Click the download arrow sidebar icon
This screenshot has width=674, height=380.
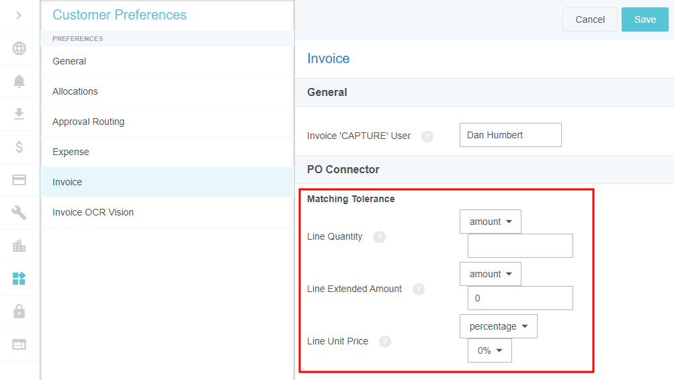pyautogui.click(x=19, y=114)
